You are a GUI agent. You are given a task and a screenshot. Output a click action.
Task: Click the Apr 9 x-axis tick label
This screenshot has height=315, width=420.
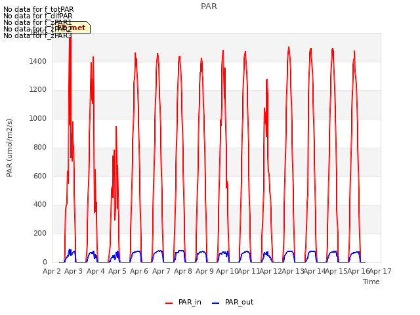point(205,271)
